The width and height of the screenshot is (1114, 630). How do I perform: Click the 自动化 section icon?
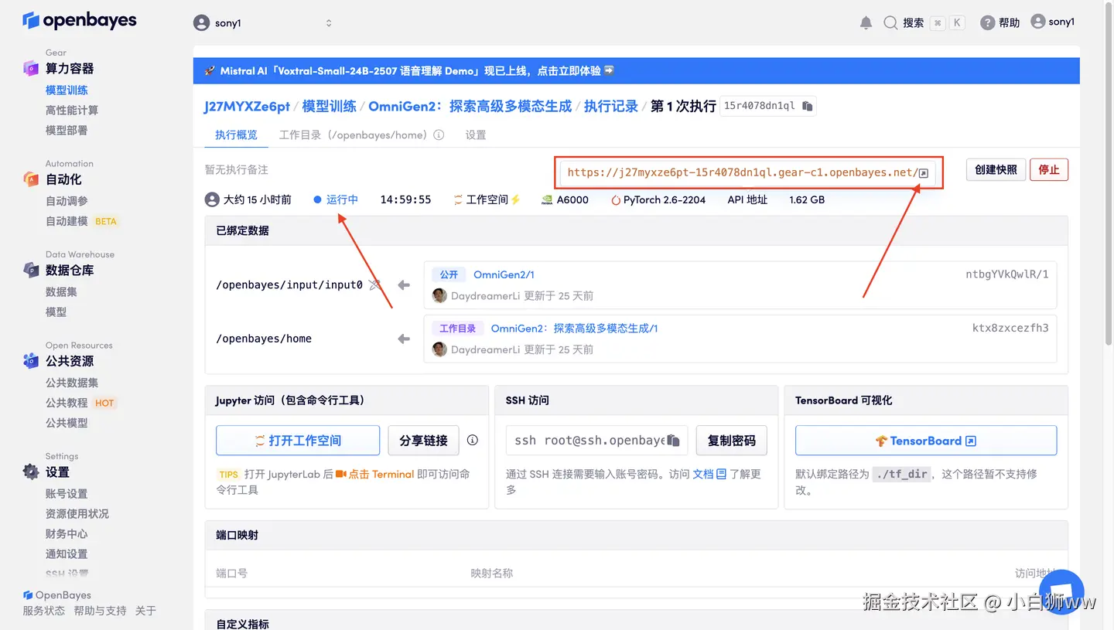point(31,179)
